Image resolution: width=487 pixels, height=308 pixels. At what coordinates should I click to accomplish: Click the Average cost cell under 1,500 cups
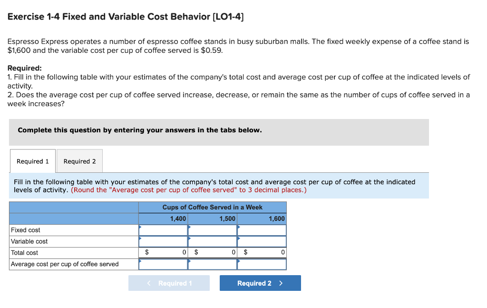pos(213,264)
